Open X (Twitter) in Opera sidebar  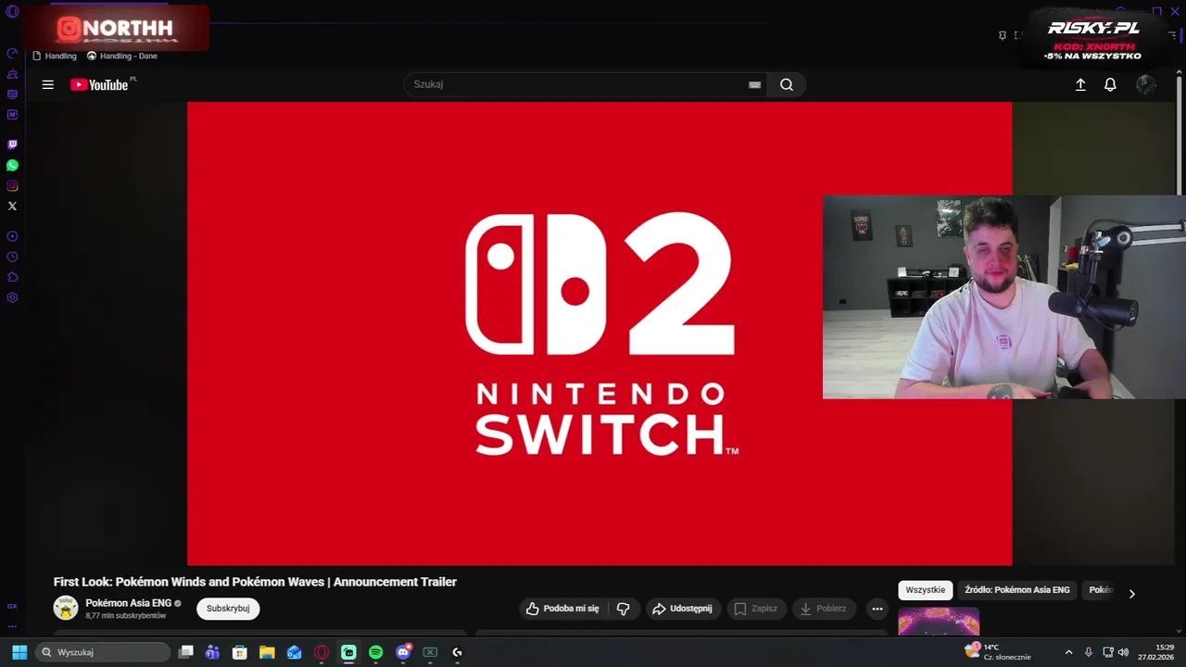pos(12,206)
